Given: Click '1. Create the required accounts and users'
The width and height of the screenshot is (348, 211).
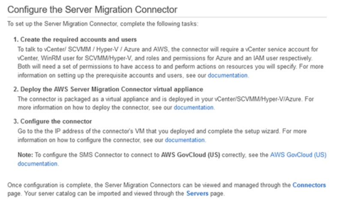Looking at the screenshot, I should pyautogui.click(x=75, y=39).
